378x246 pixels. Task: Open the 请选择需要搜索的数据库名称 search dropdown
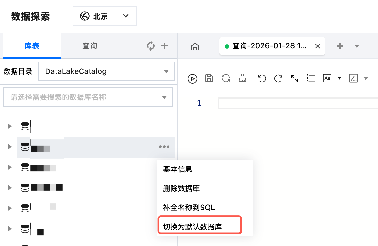(x=88, y=97)
